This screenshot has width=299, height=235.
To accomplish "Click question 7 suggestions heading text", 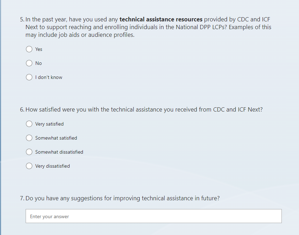I will [122, 198].
